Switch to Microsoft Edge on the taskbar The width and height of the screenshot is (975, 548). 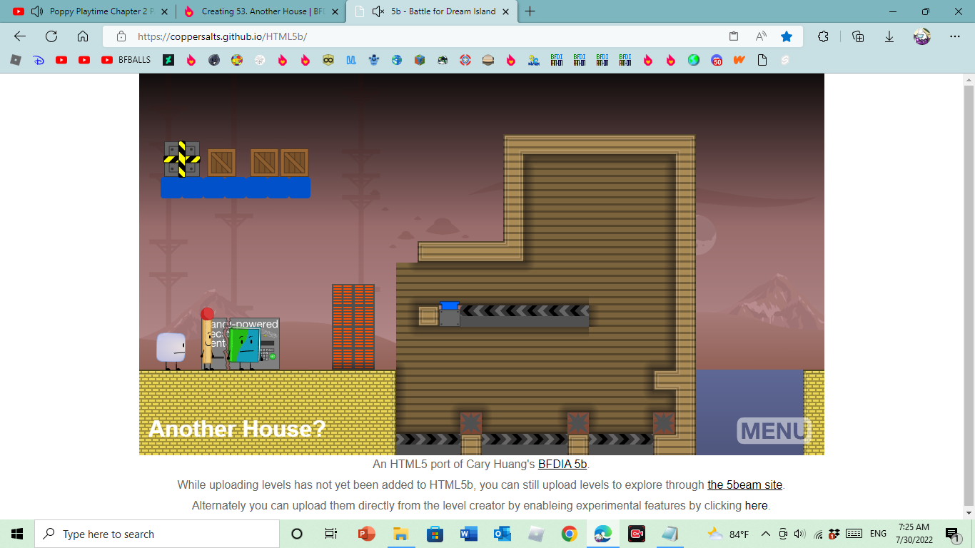pos(603,534)
